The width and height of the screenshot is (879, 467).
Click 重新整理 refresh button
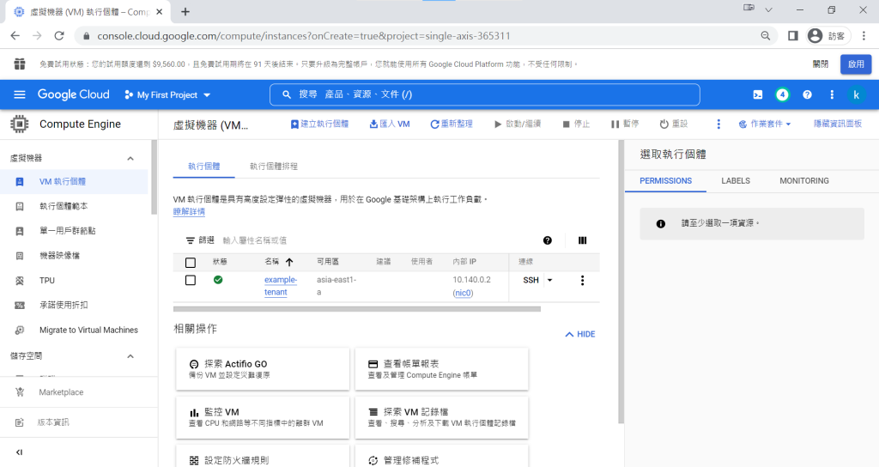(452, 124)
